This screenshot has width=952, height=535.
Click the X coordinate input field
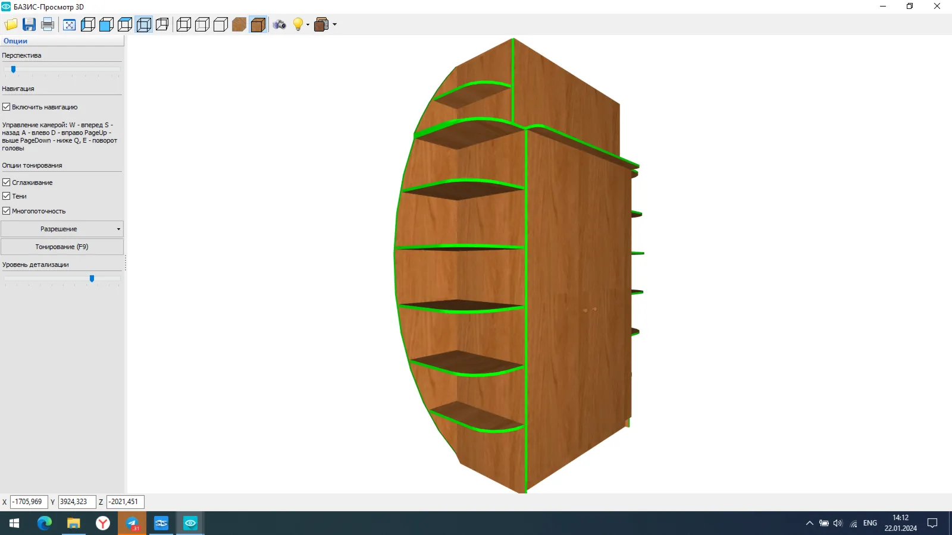29,502
